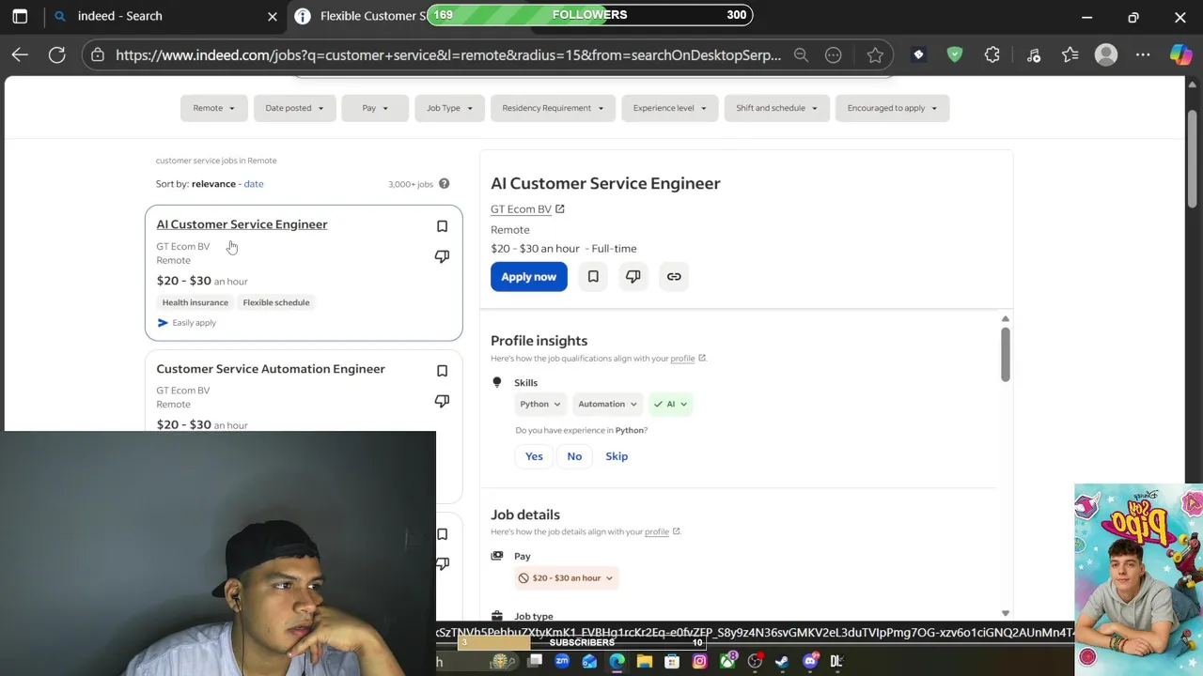Open Task View from the taskbar
Image resolution: width=1203 pixels, height=676 pixels.
pyautogui.click(x=535, y=661)
